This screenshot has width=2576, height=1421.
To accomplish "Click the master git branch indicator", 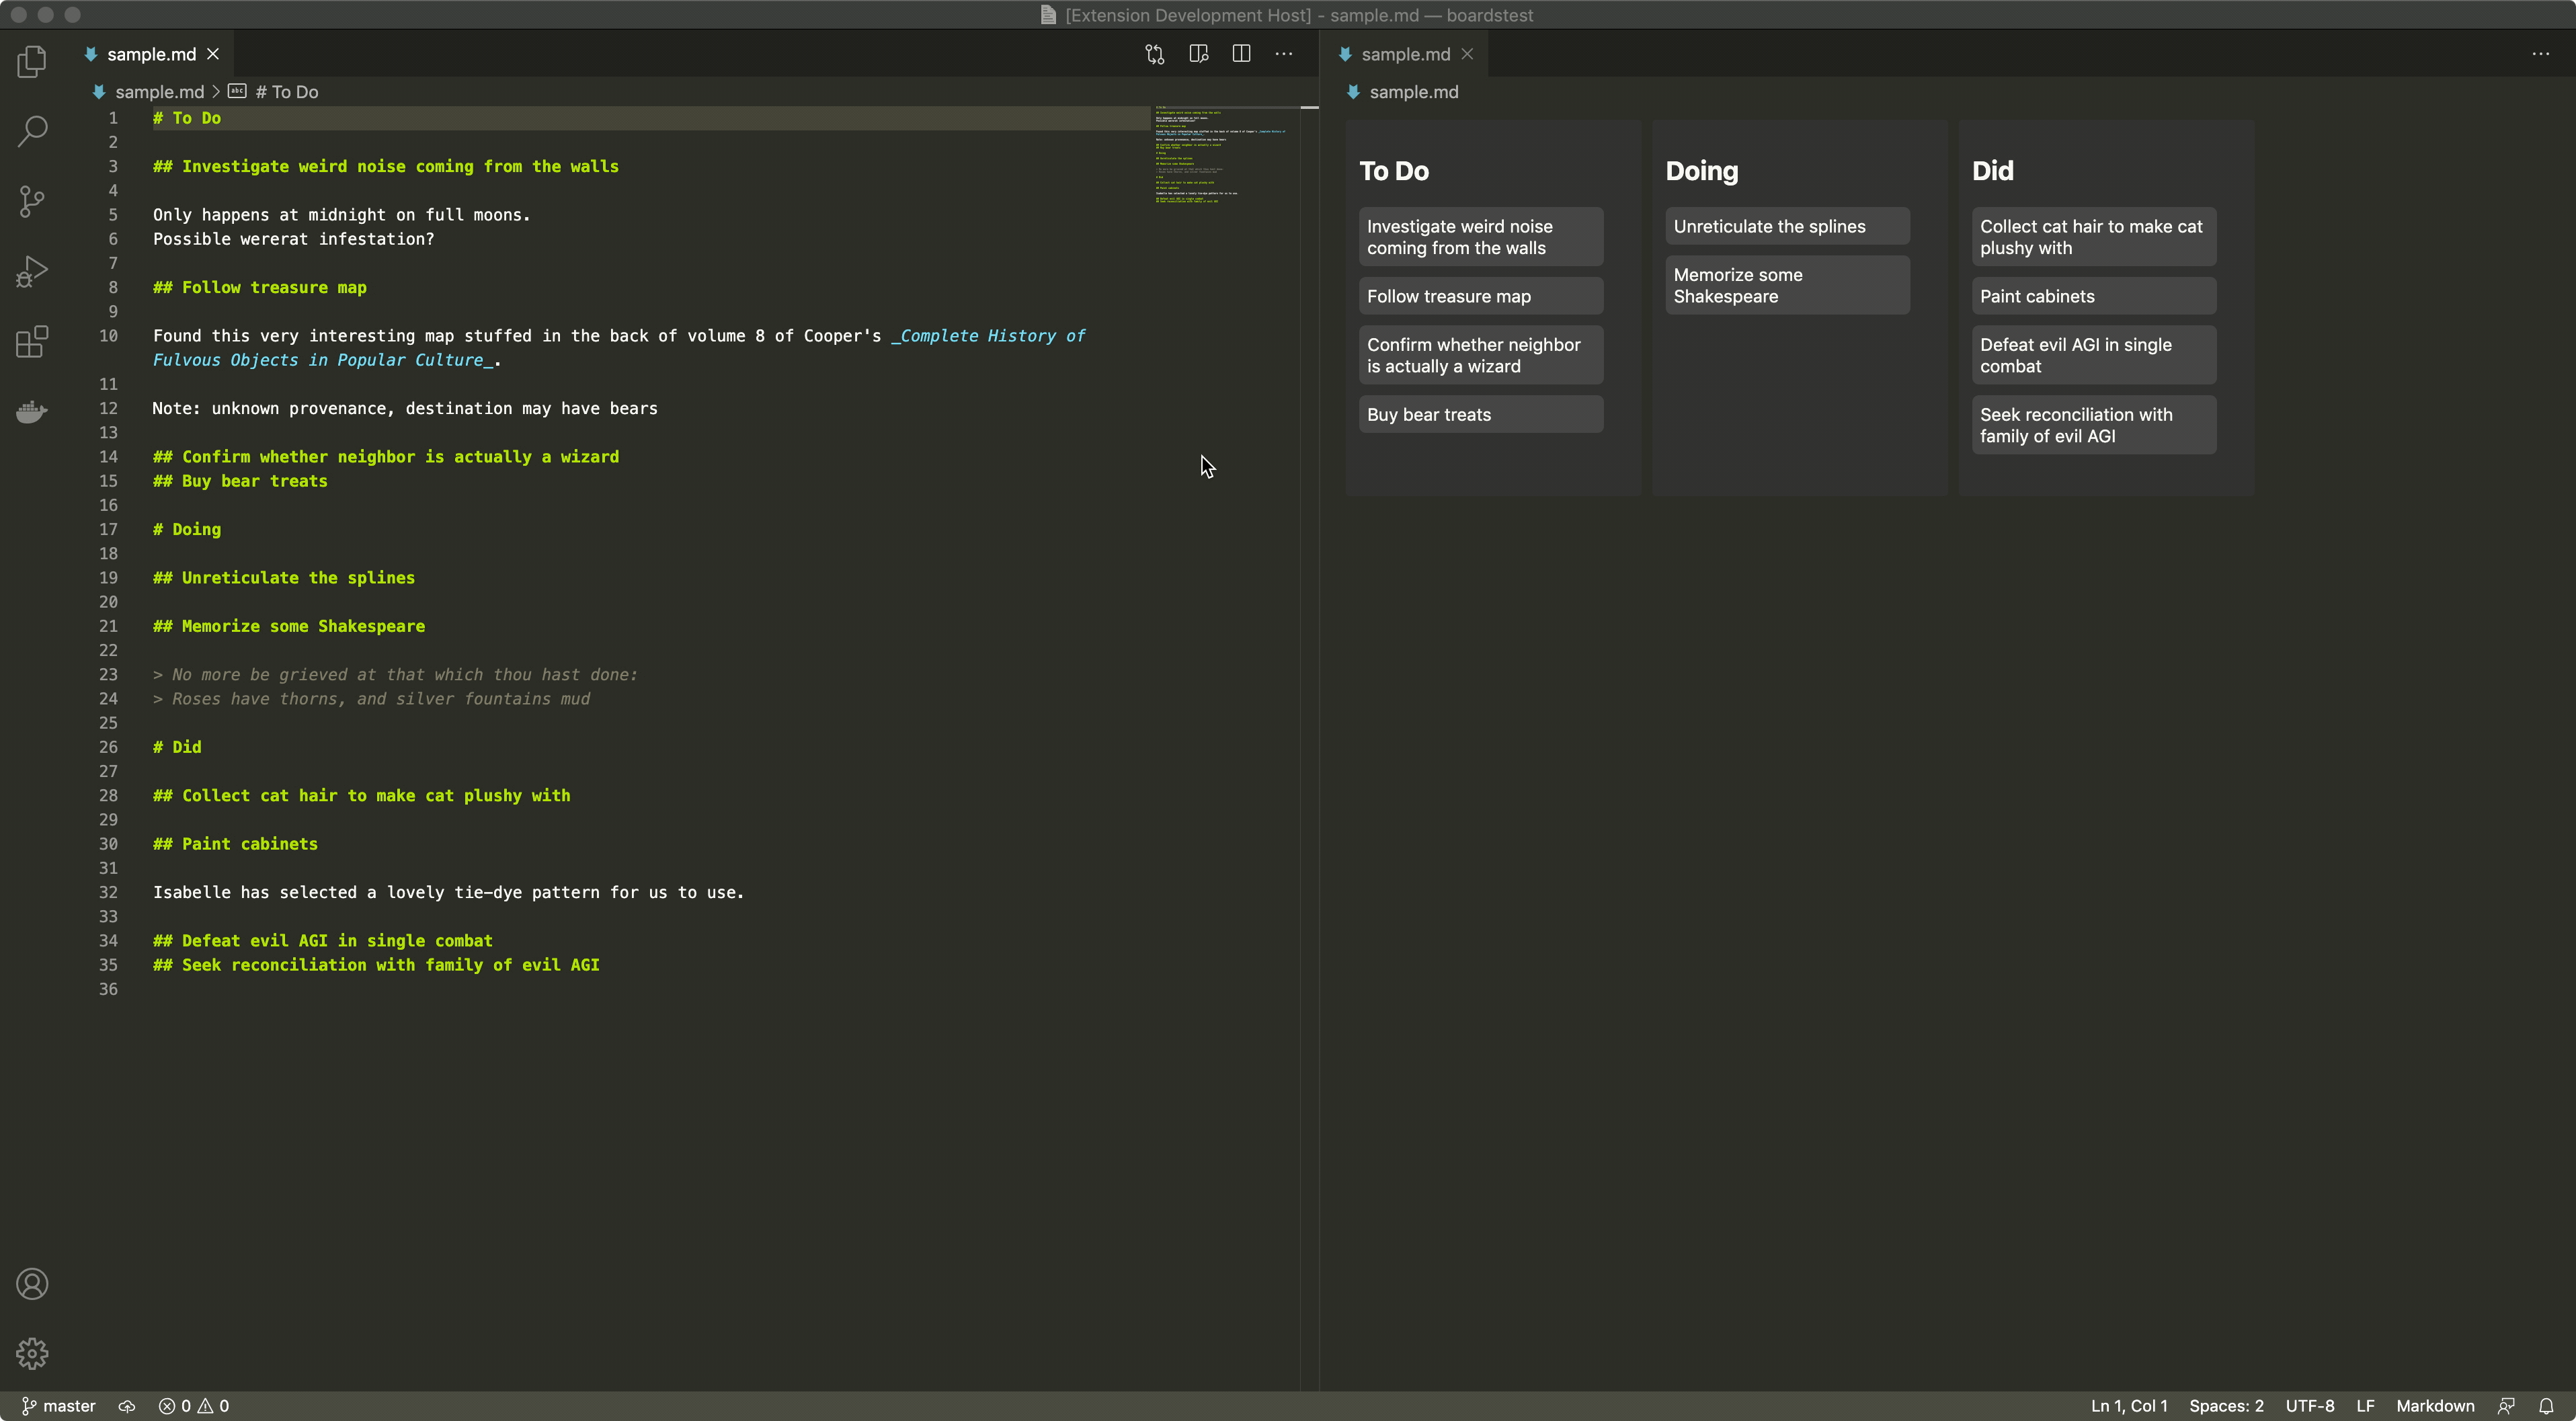I will 59,1405.
